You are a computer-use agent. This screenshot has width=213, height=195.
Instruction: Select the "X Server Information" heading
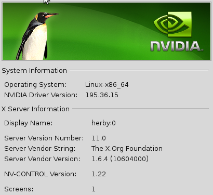click(x=35, y=109)
